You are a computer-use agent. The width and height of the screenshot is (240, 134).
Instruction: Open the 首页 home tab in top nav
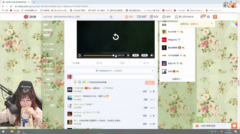[129, 17]
